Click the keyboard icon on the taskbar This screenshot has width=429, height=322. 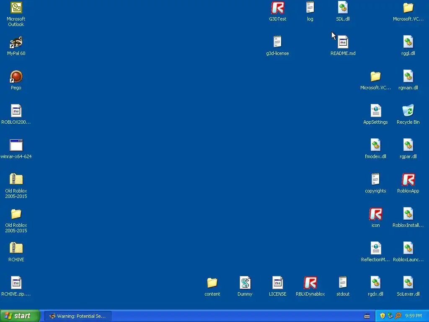pos(367,316)
